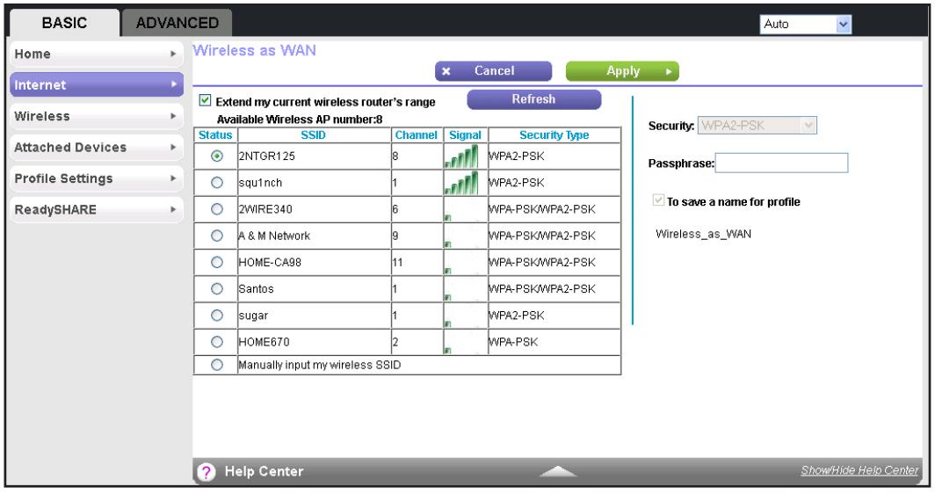Expand the Attached Devices menu arrow
The height and width of the screenshot is (494, 935).
point(173,147)
